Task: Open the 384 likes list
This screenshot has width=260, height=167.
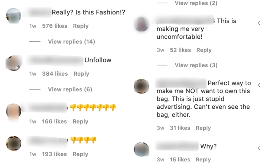Action: pyautogui.click(x=55, y=74)
